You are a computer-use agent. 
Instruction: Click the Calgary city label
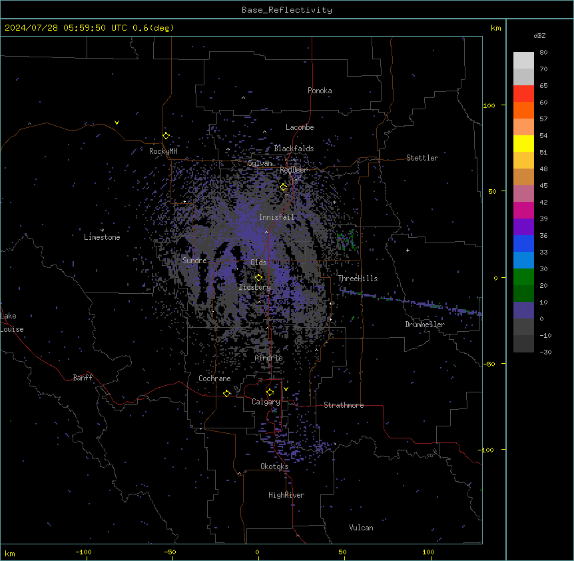[x=266, y=402]
